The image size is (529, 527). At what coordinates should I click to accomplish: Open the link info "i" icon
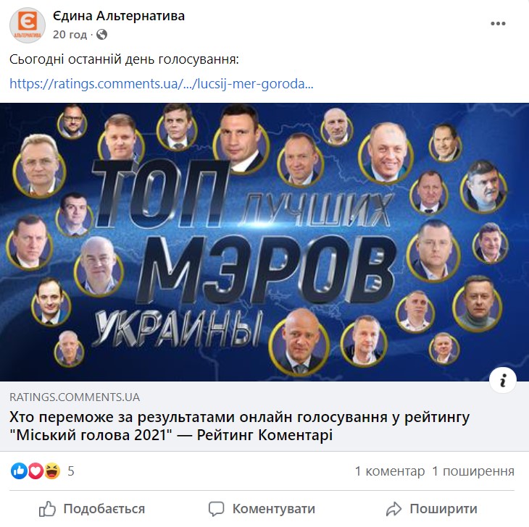coord(503,380)
